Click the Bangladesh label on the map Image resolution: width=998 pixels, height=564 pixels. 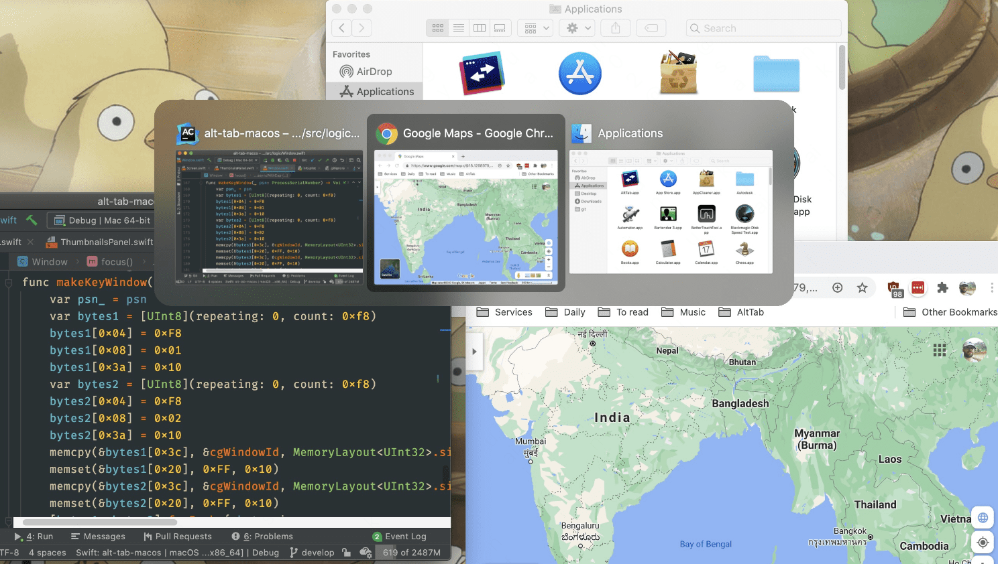click(740, 403)
